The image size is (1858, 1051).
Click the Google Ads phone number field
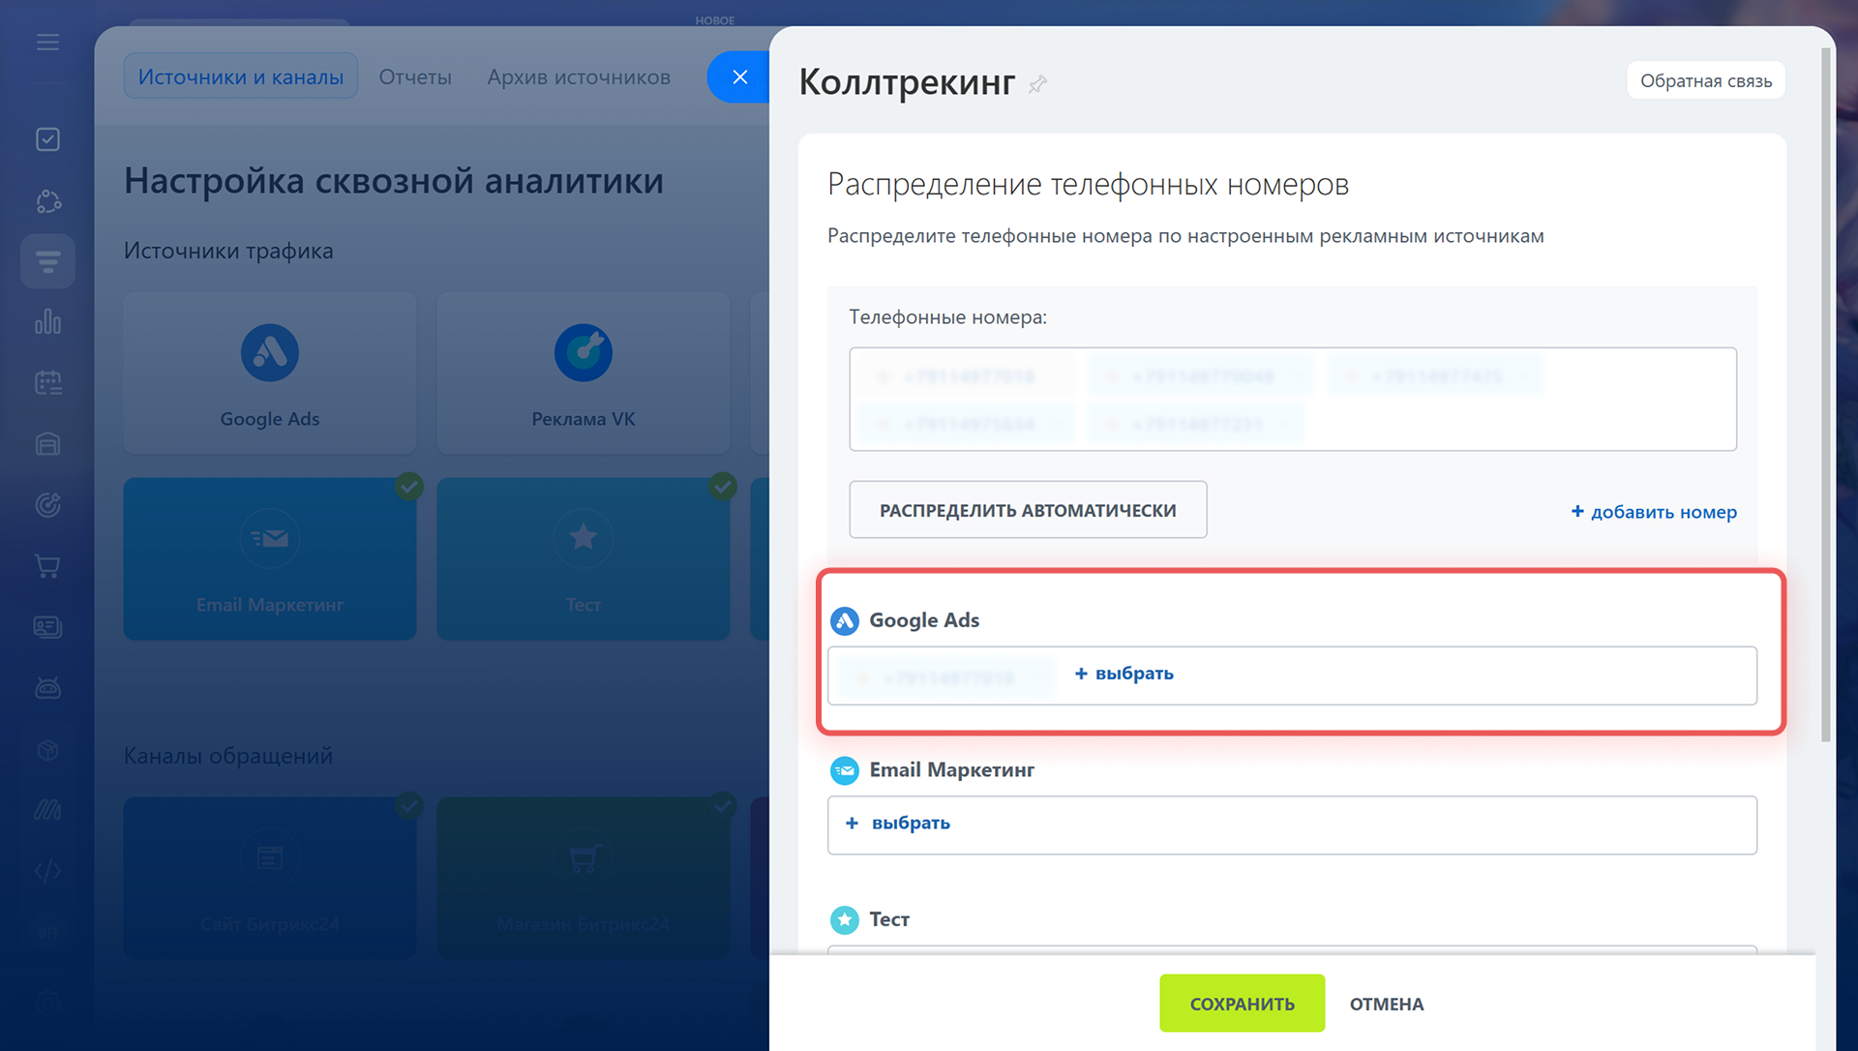tap(1292, 676)
